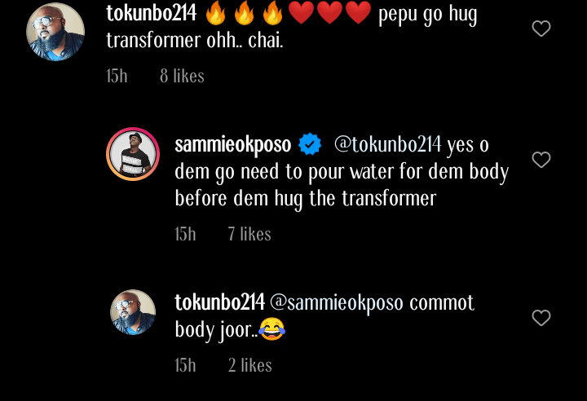Screen dimensions: 587x401
Task: Click the blue verified badge
Action: 310,145
